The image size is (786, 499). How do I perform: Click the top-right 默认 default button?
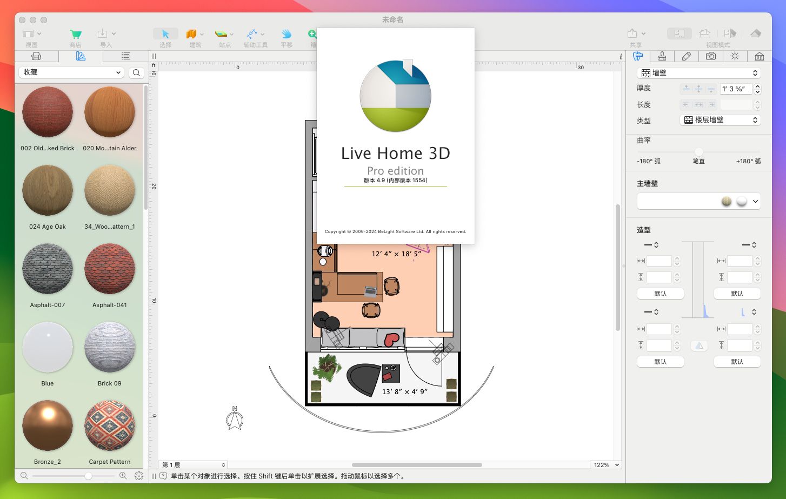[737, 294]
